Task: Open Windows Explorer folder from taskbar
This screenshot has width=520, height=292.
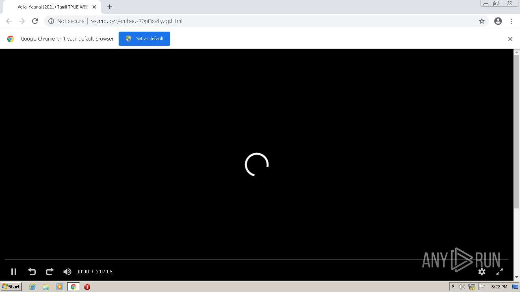Action: click(x=46, y=287)
